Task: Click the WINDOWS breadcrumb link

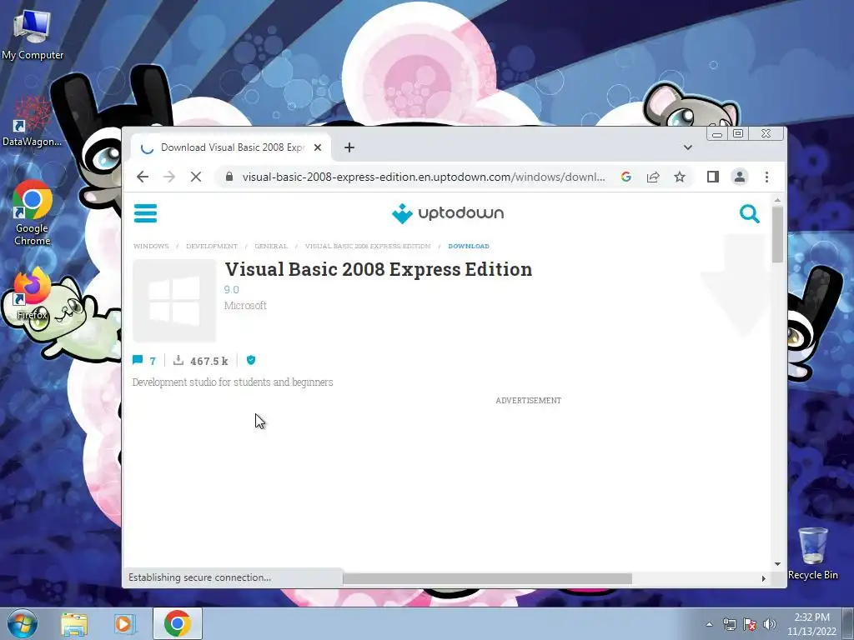Action: [x=151, y=246]
